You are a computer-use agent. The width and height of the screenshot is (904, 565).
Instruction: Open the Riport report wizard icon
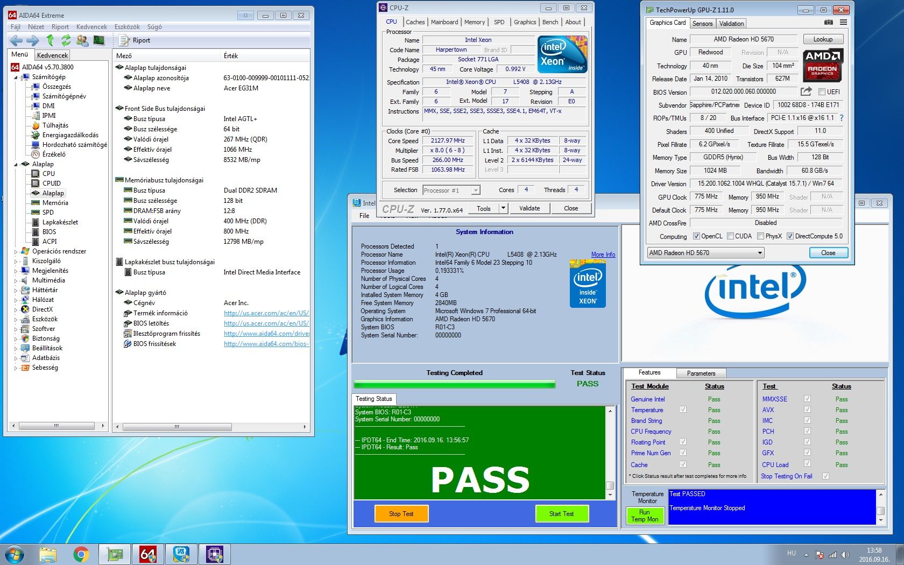(124, 40)
